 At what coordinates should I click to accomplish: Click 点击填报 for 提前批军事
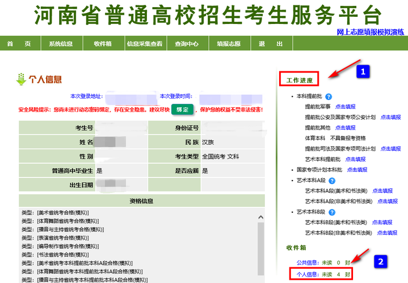click(345, 107)
